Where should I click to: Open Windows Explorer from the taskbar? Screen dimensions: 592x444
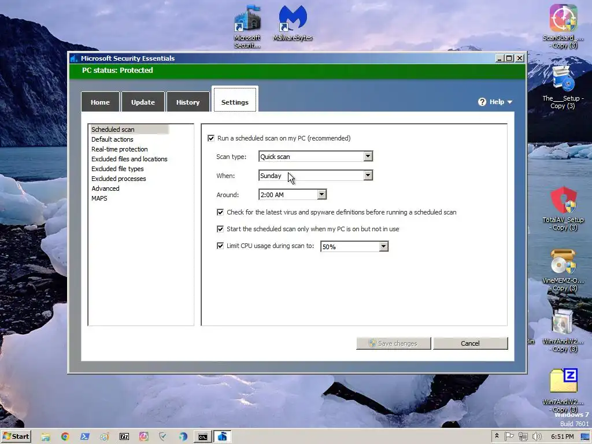(46, 437)
